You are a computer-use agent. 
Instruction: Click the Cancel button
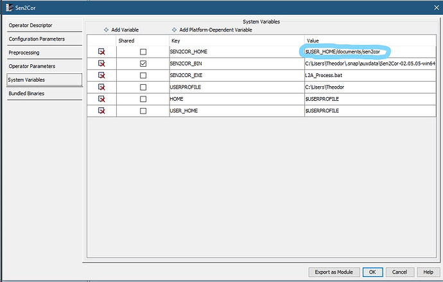tap(400, 272)
